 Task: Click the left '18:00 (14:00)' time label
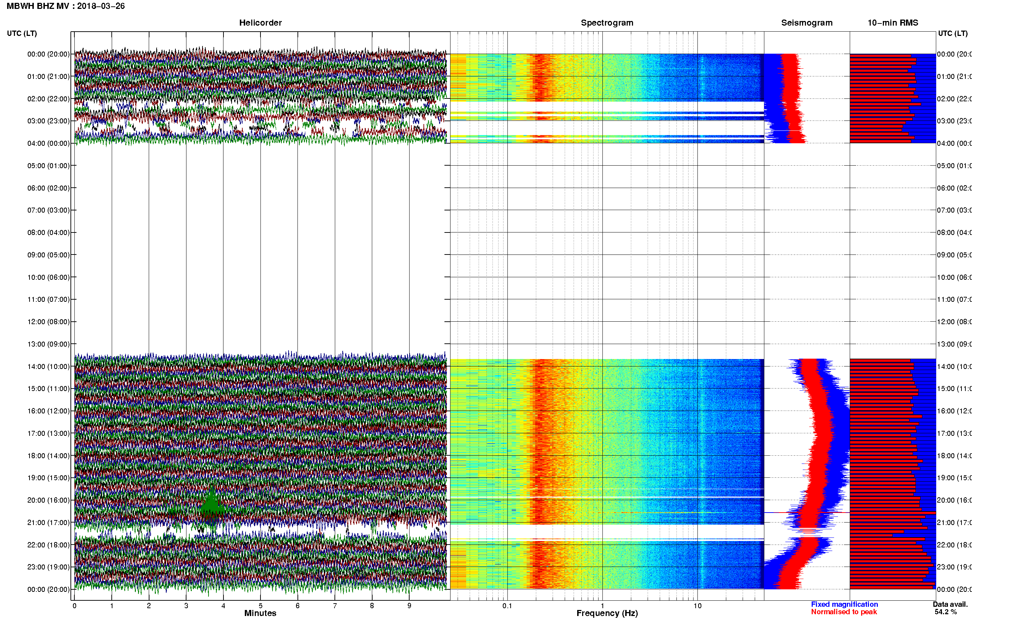[48, 456]
